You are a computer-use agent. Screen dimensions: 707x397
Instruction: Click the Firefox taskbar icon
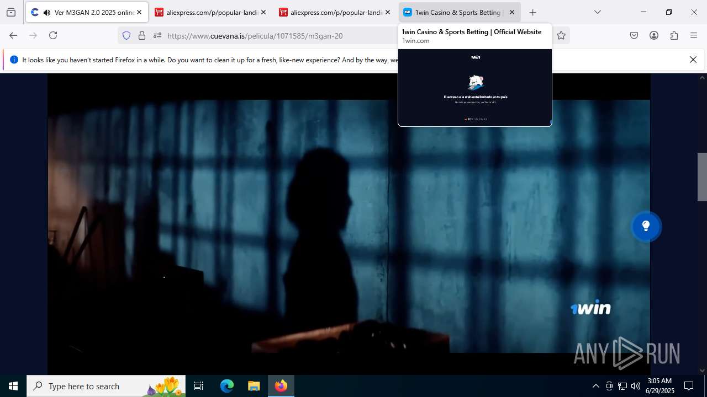281,386
